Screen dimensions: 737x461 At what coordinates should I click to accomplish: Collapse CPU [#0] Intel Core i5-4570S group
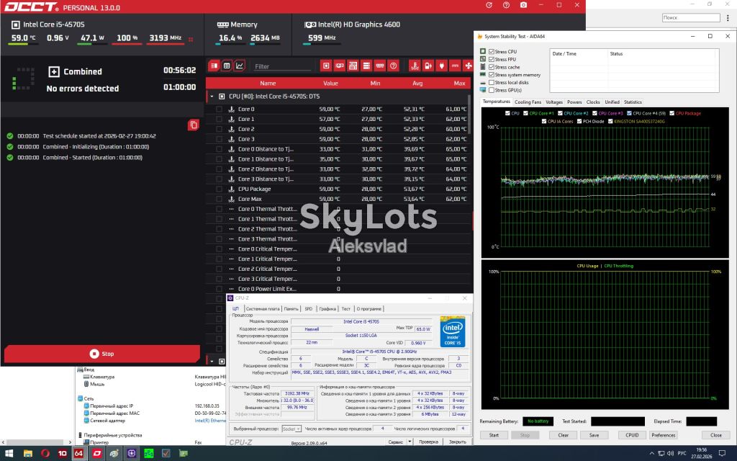212,97
